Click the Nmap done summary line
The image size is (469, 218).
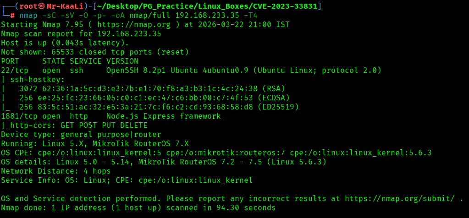[138, 207]
